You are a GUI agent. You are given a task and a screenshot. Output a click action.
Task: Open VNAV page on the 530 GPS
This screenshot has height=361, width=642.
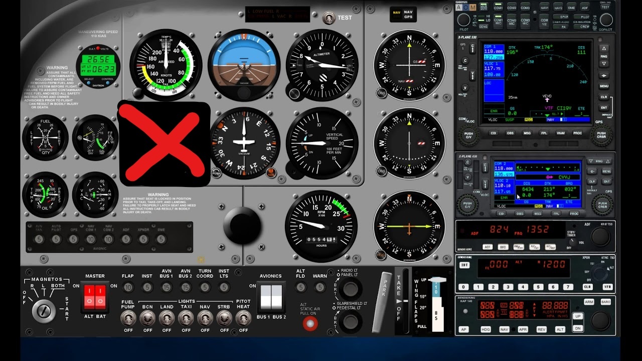pyautogui.click(x=561, y=133)
